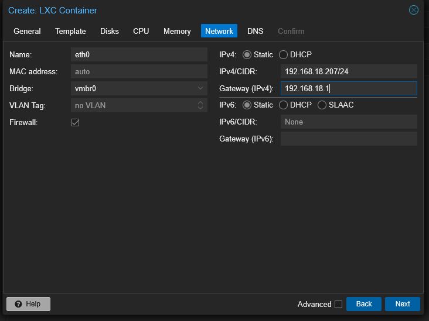429x321 pixels.
Task: Switch to the DNS tab
Action: [x=256, y=31]
